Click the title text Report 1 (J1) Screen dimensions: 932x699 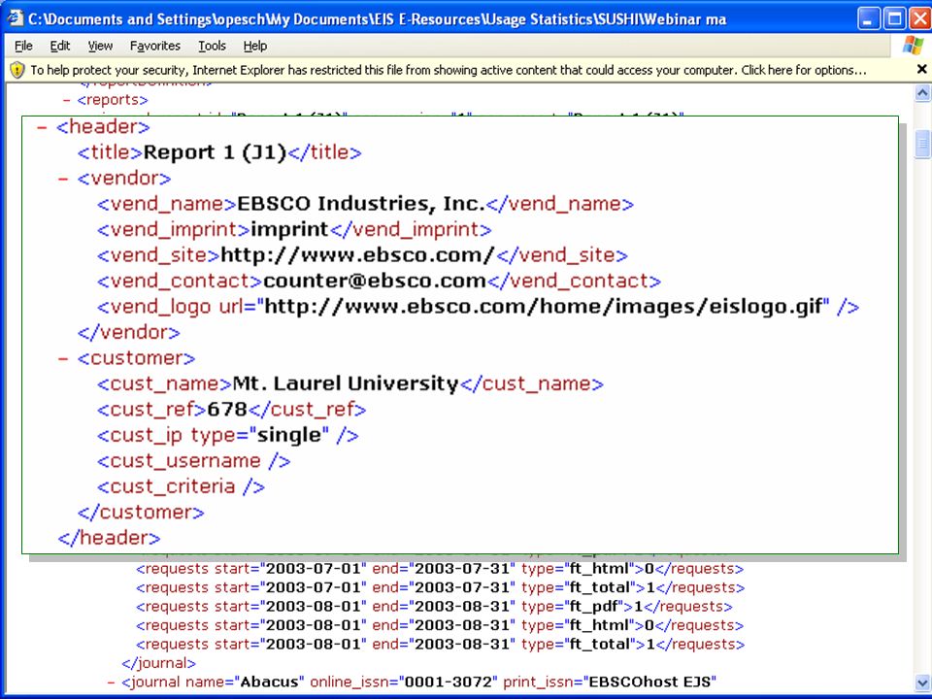(216, 152)
